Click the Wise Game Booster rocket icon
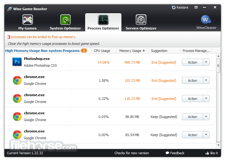This screenshot has width=225, height=161. (x=10, y=9)
